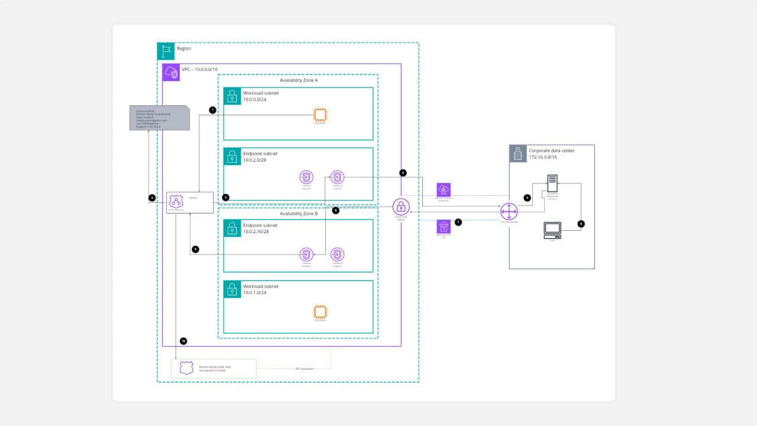Click the "VPC – 10.0.0.0/16" label
757x426 pixels.
[200, 69]
